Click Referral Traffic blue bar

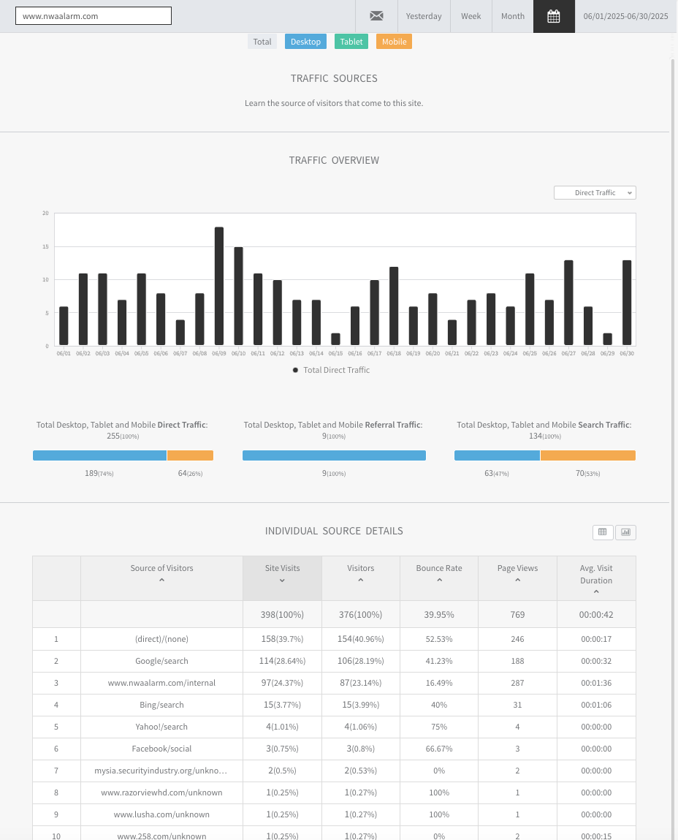[334, 455]
